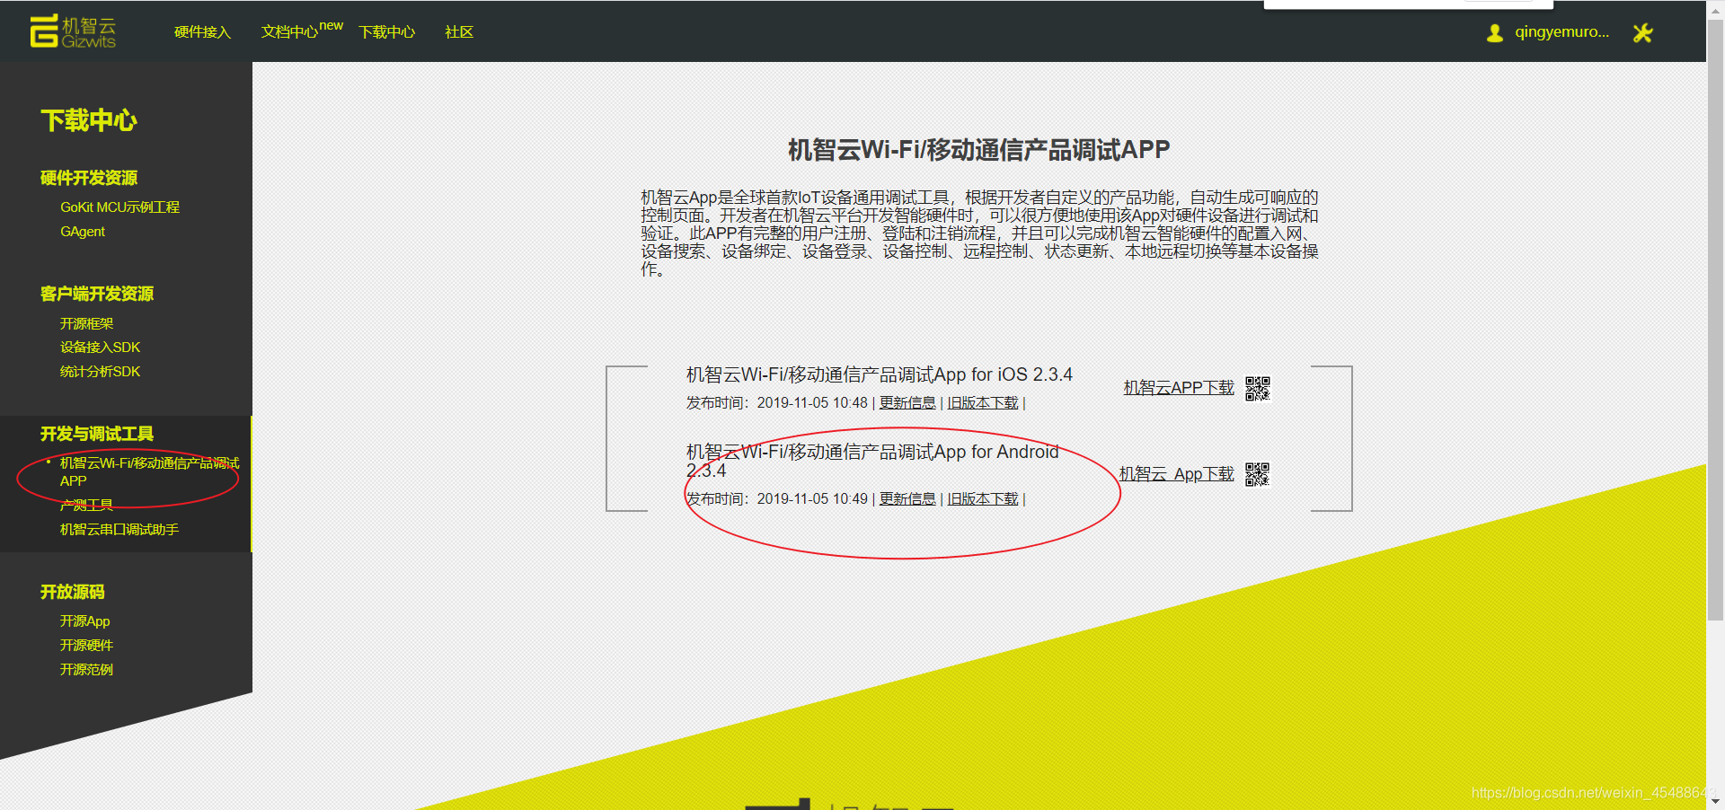Viewport: 1725px width, 810px height.
Task: Click 旧版本下载 for the iOS app
Action: point(983,403)
